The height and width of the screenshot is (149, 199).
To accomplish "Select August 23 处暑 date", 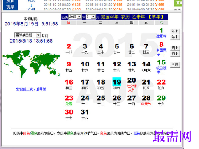I will tap(69, 100).
